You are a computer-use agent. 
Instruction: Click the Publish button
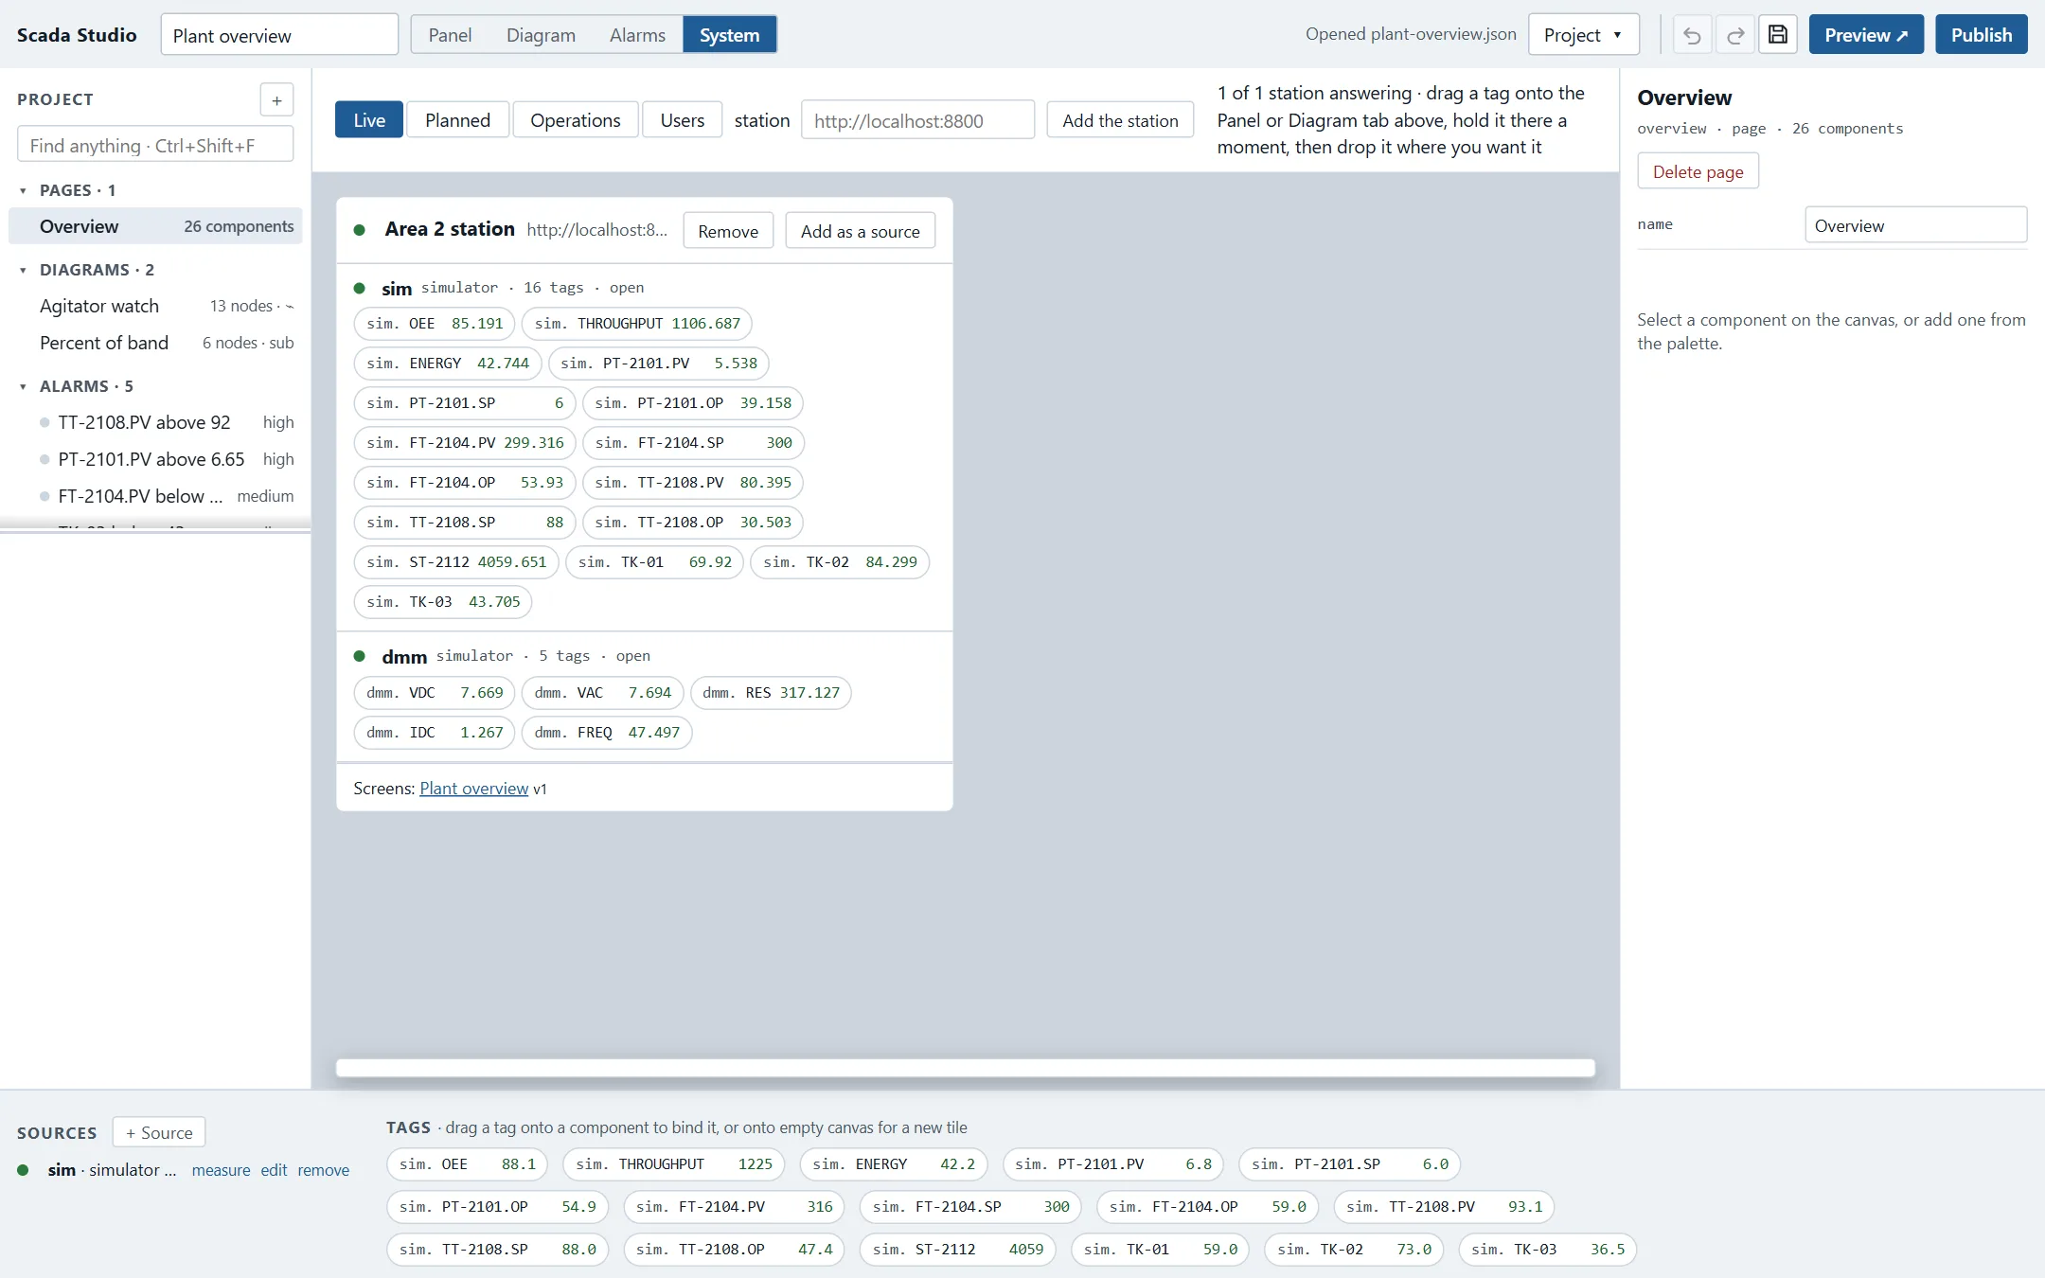[x=1982, y=35]
